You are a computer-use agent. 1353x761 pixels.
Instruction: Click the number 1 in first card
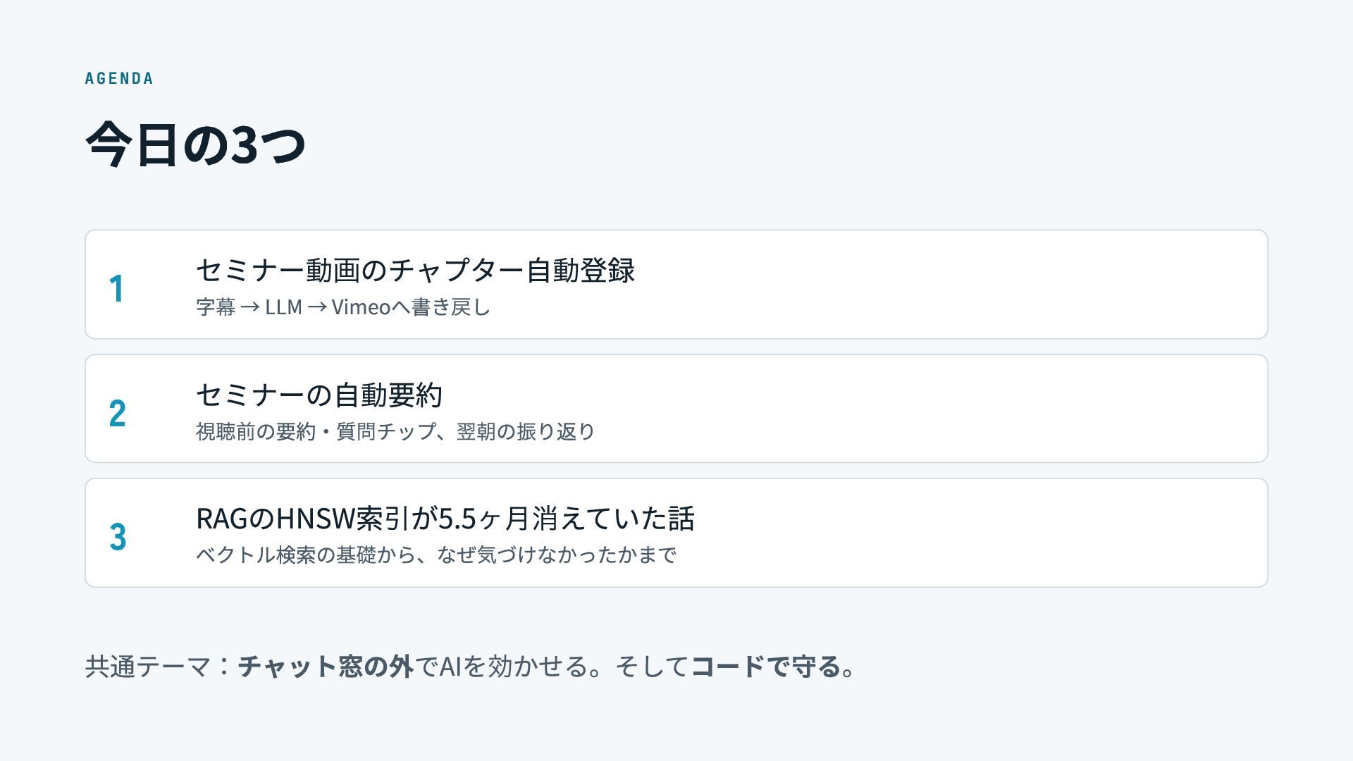[117, 289]
